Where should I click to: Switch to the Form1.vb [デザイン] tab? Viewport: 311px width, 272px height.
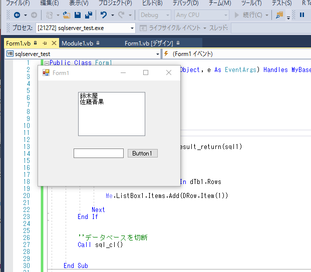(149, 43)
